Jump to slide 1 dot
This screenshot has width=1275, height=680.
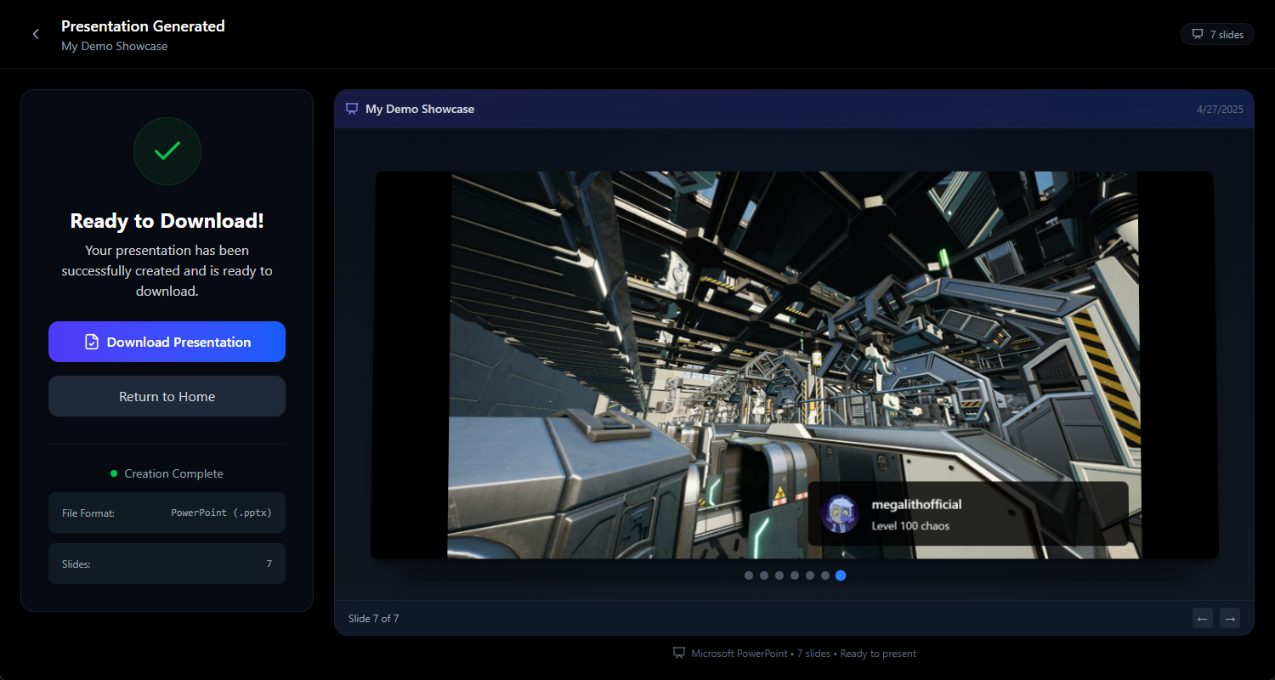coord(749,575)
